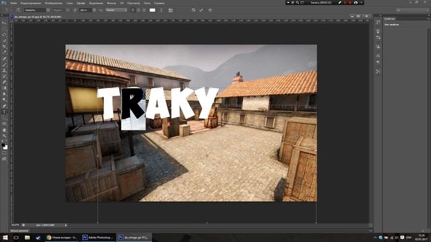The height and width of the screenshot is (242, 431).
Task: Open the Шрифт menu
Action: tap(81, 3)
